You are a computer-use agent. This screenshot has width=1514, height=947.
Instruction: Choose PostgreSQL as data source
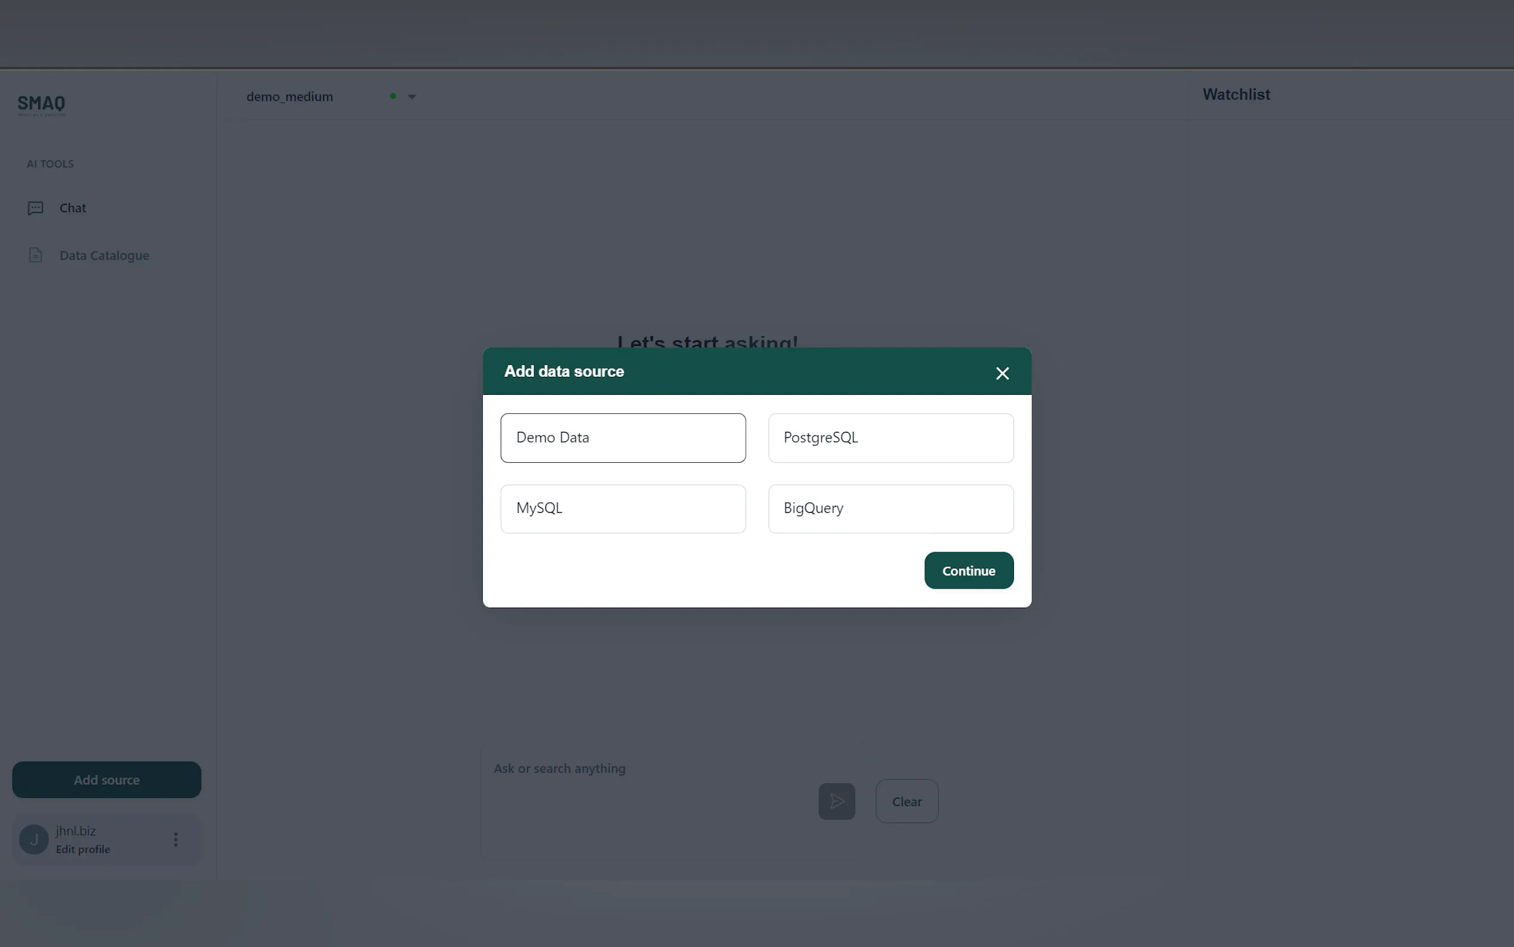890,438
